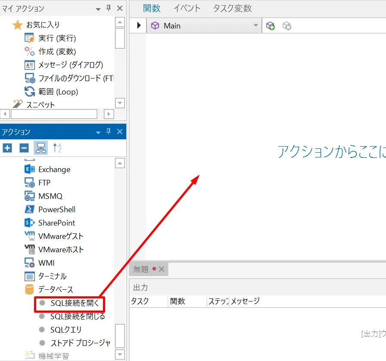Select the SQLクエリ action
This screenshot has height=361, width=386.
(66, 330)
